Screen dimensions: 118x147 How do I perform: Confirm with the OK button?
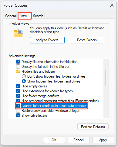pos(54,140)
